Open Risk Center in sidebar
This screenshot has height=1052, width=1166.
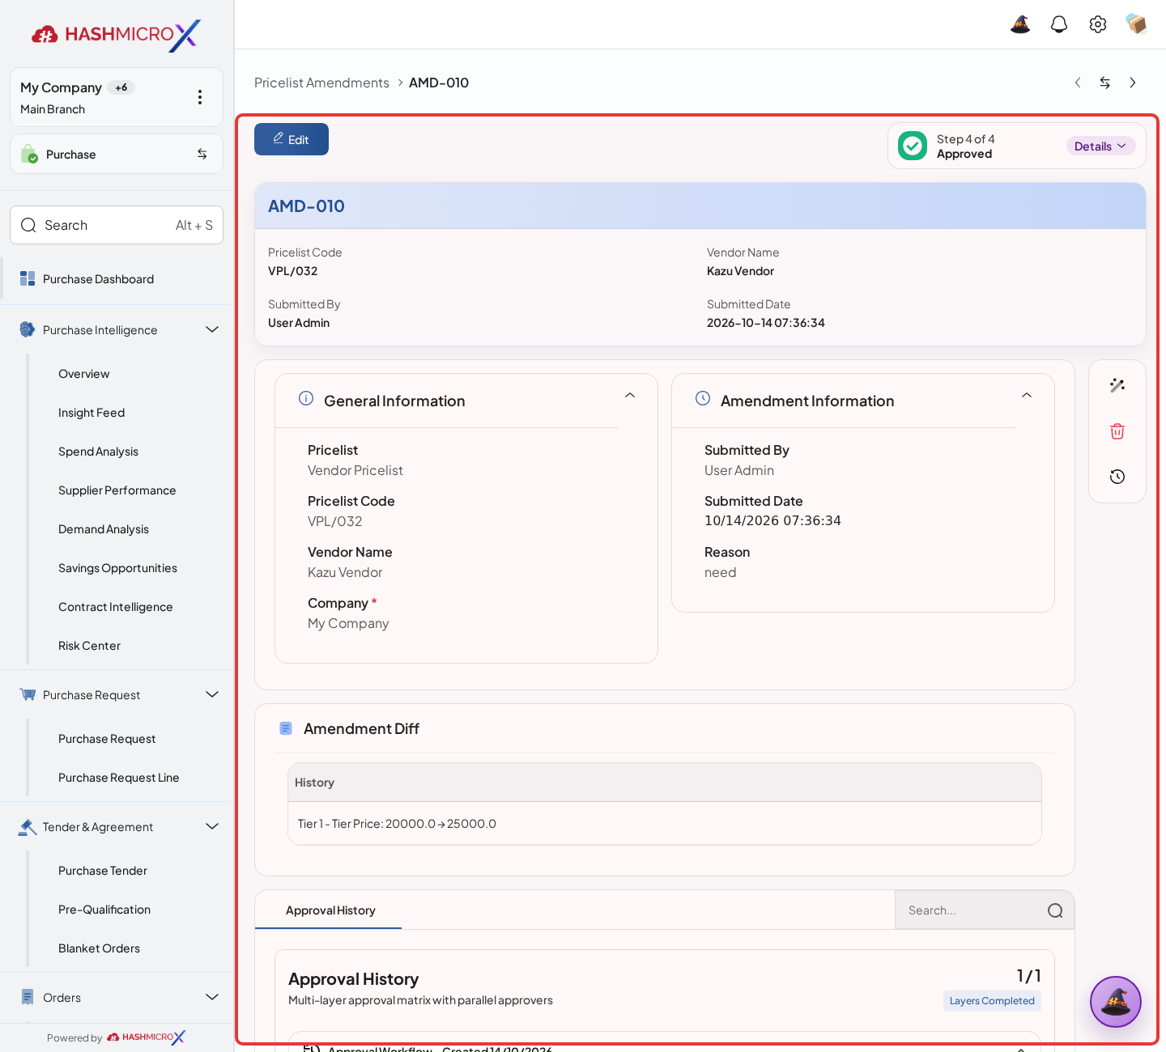click(89, 646)
